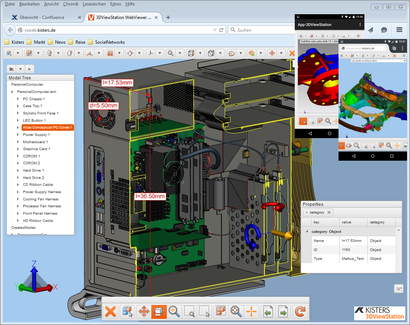
Task: Open the Lesezeichen menu
Action: (94, 4)
